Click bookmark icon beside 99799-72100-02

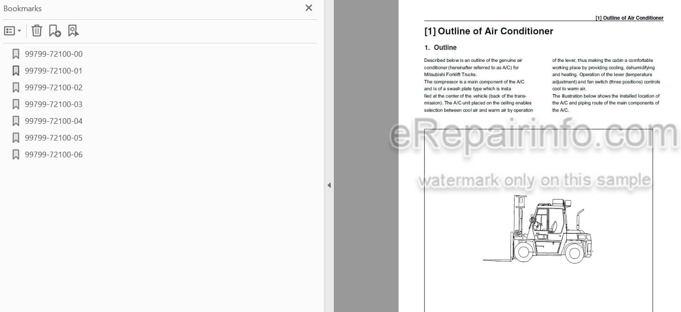point(16,88)
